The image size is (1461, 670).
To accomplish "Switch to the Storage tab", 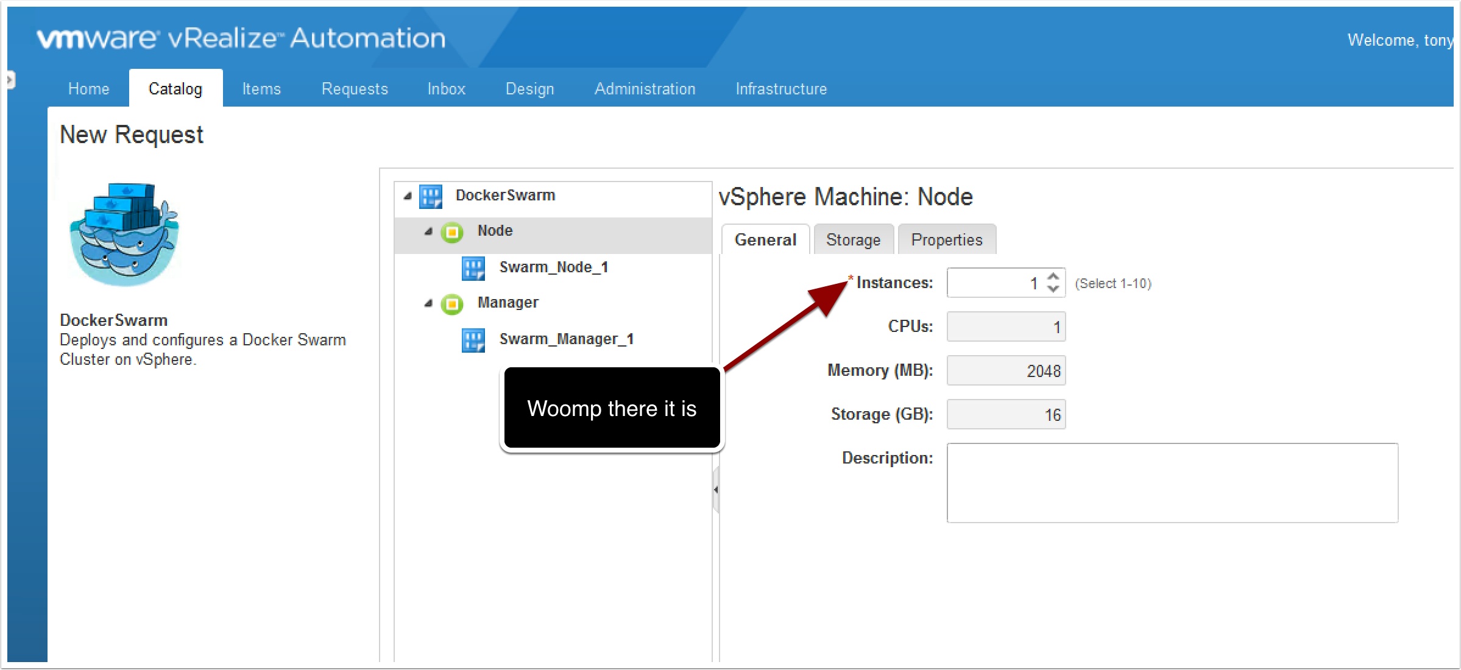I will [854, 239].
